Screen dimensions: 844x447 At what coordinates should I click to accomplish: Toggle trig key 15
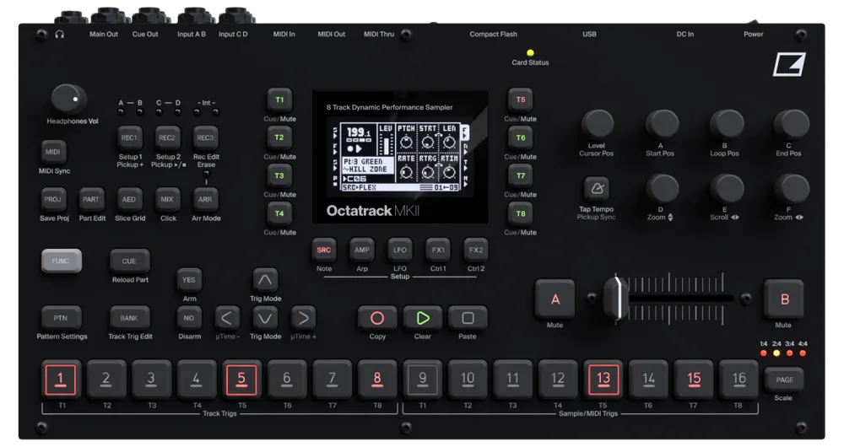694,380
